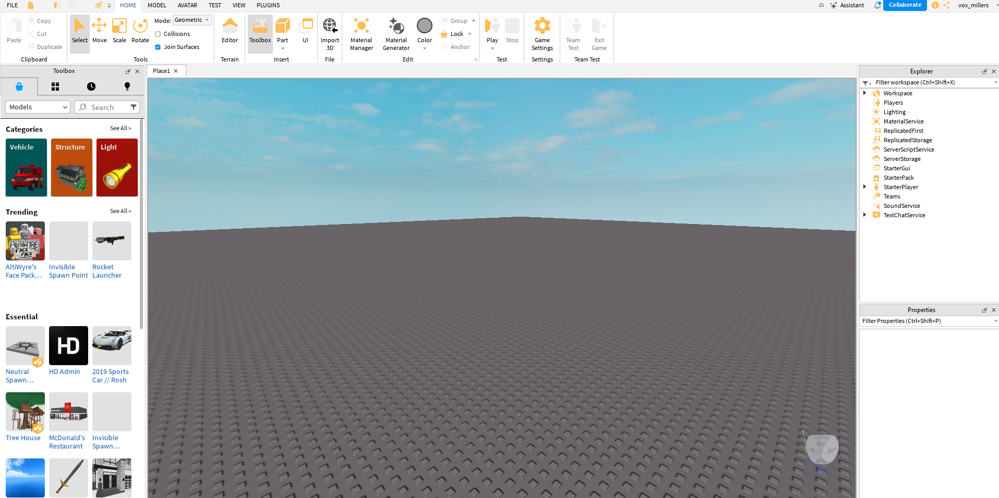The image size is (999, 498).
Task: Select the Structure category thumbnail
Action: [71, 167]
